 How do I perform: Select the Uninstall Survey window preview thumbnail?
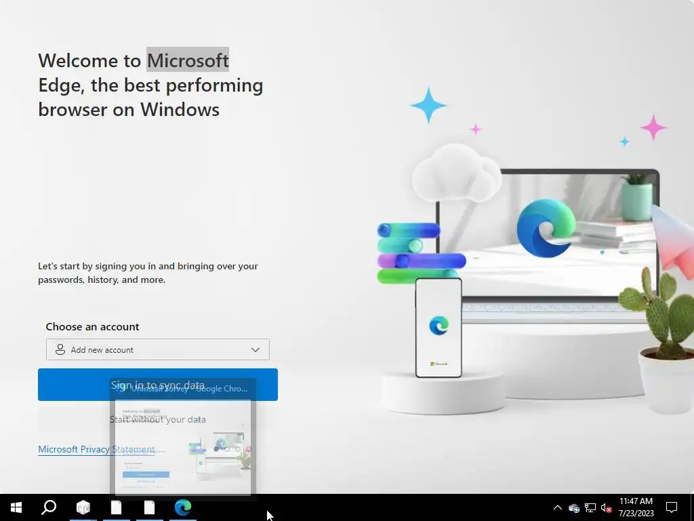pyautogui.click(x=183, y=446)
